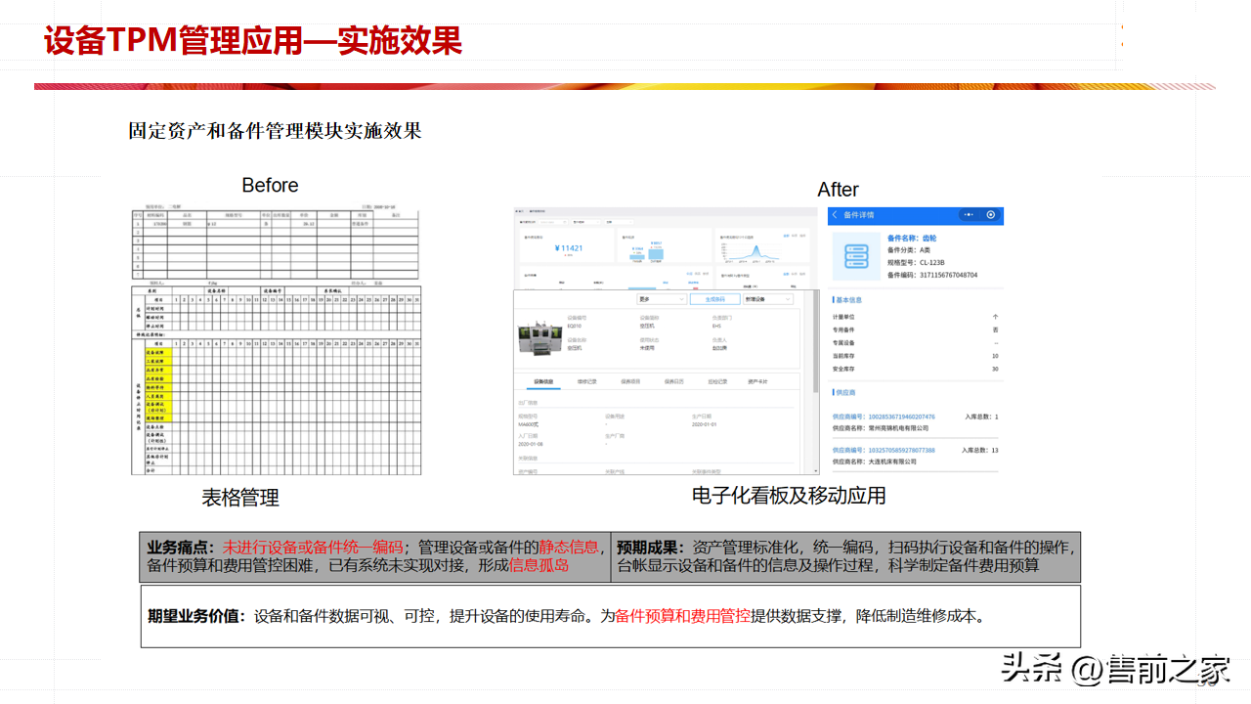Open the 更多 dropdown in equipment panel
The image size is (1251, 704).
tap(662, 299)
